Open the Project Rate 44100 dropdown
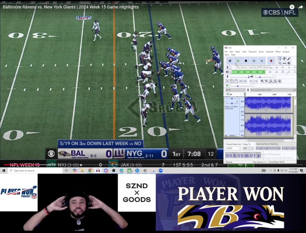The width and height of the screenshot is (306, 233). [x=233, y=148]
